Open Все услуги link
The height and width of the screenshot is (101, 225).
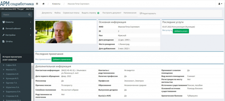pos(167,30)
